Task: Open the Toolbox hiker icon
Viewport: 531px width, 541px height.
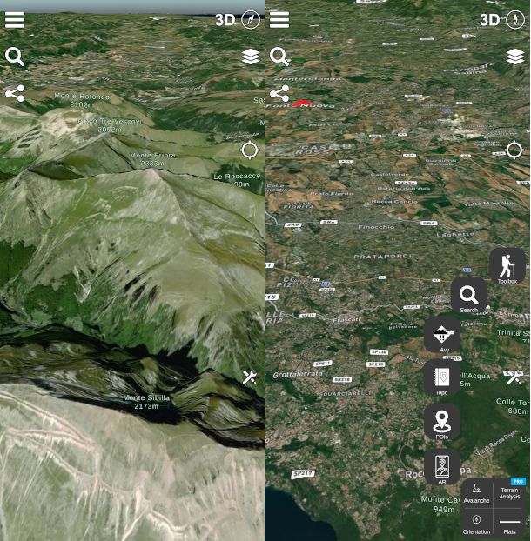Action: click(507, 266)
